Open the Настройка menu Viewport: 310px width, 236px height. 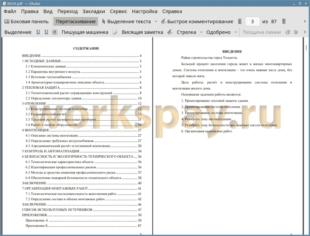144,11
